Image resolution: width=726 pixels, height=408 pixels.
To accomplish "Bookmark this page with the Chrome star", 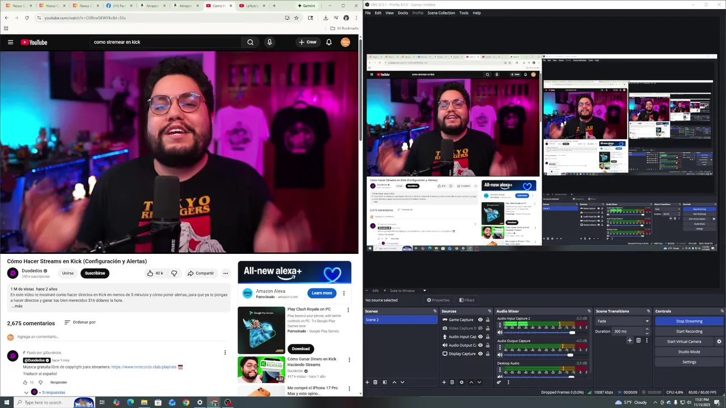I will (296, 18).
